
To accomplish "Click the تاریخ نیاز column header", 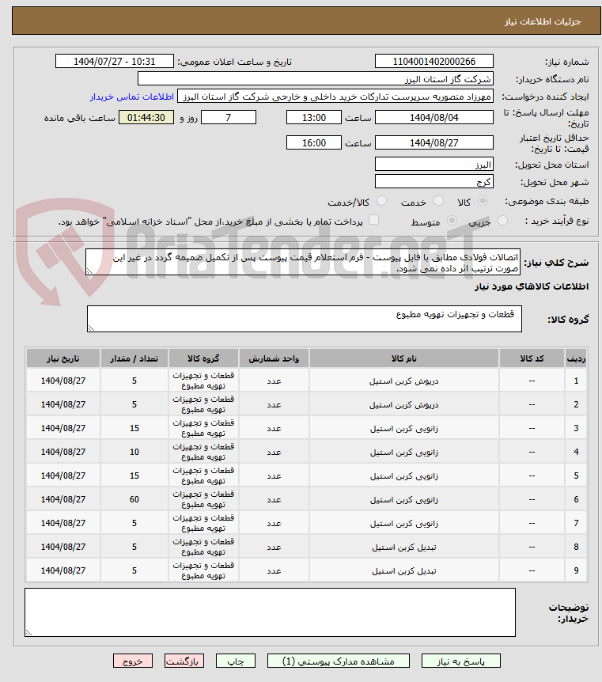I will tap(63, 358).
